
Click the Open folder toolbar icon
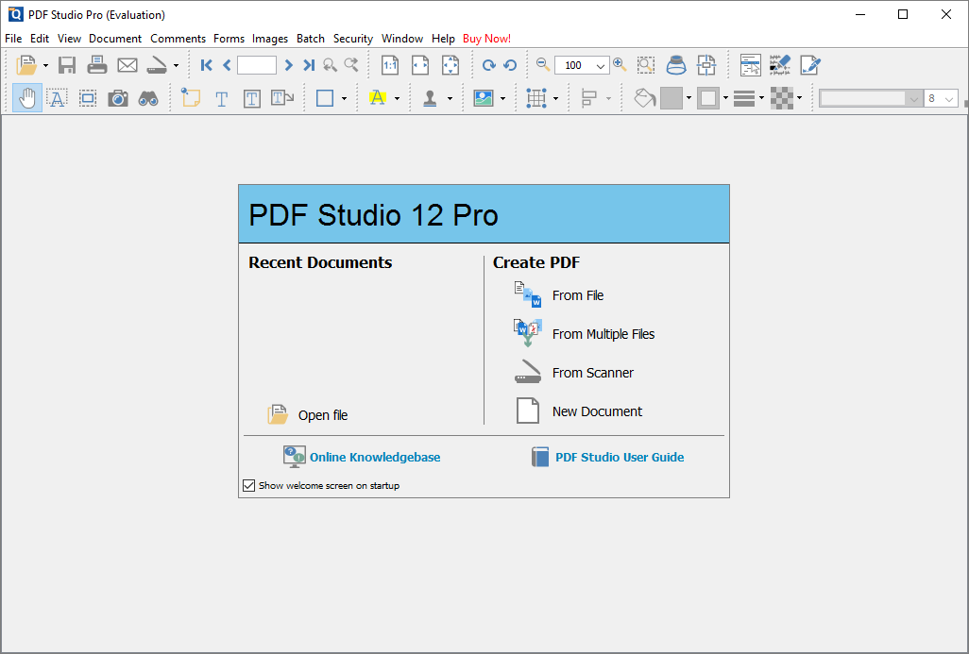(x=26, y=65)
